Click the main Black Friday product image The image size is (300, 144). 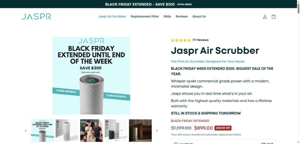pos(91,75)
